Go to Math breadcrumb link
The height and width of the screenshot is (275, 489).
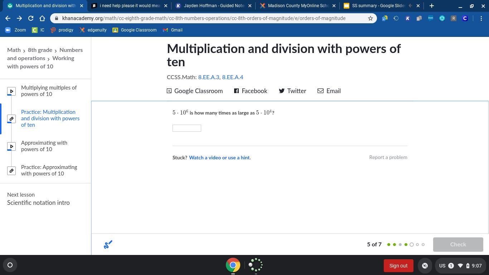coord(14,50)
